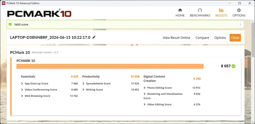The image size is (255, 124).
Task: Click the Writing value 14 452
Action: click(x=135, y=90)
